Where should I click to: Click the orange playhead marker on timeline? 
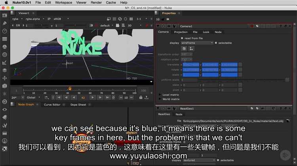tap(70, 88)
